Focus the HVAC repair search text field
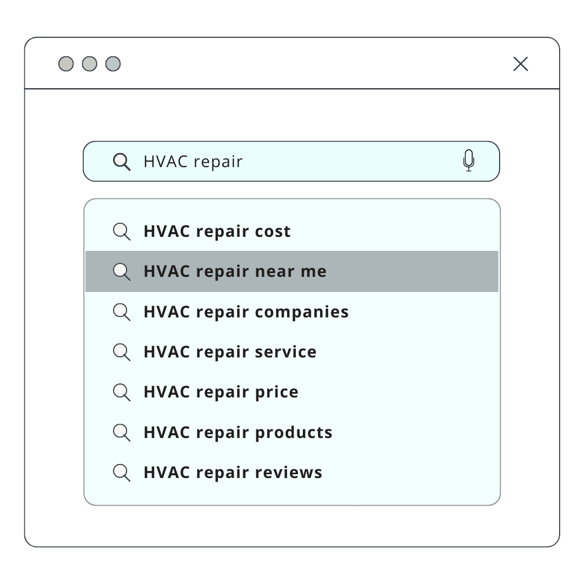584x584 pixels. pos(291,161)
